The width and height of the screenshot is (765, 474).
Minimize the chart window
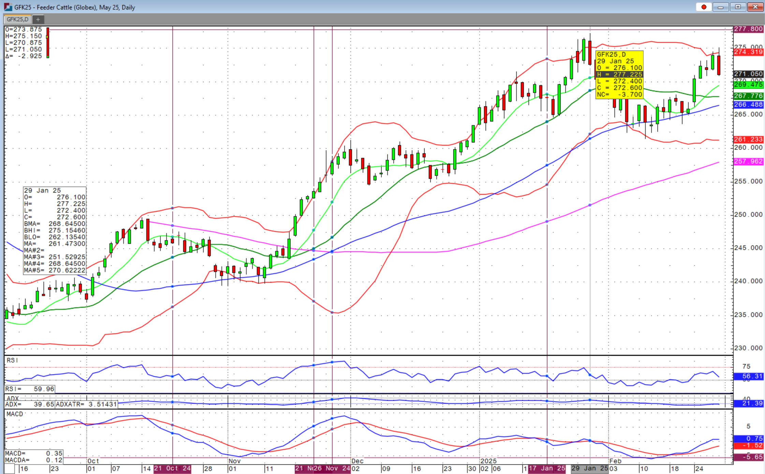click(720, 7)
